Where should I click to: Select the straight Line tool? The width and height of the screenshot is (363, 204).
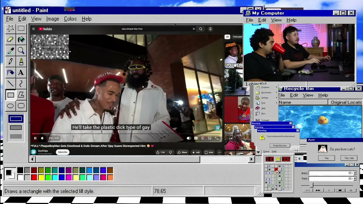click(x=10, y=84)
